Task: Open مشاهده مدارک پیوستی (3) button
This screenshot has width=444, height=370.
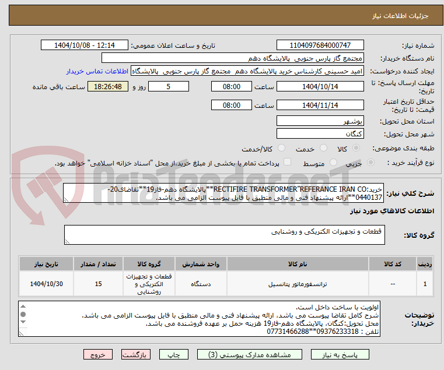Action: click(x=250, y=354)
